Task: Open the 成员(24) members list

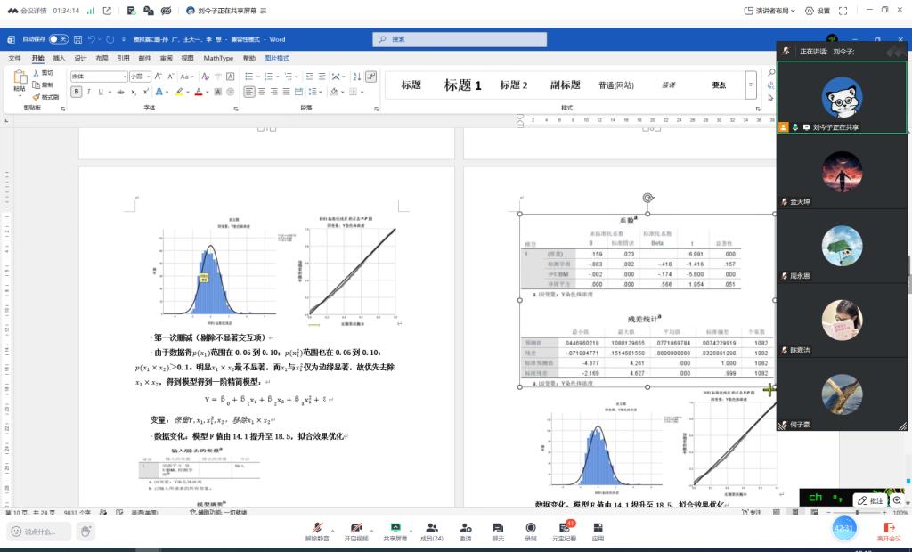Action: (x=432, y=531)
